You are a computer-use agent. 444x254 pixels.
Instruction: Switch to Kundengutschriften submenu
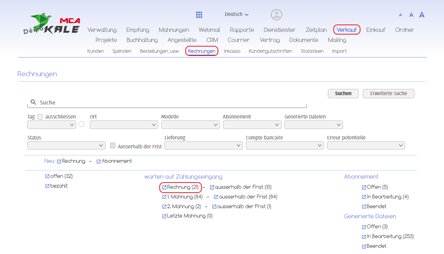[x=270, y=51]
